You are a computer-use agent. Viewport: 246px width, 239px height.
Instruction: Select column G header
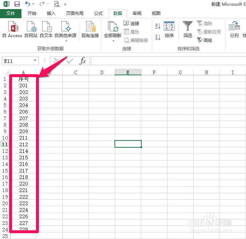tap(180, 72)
